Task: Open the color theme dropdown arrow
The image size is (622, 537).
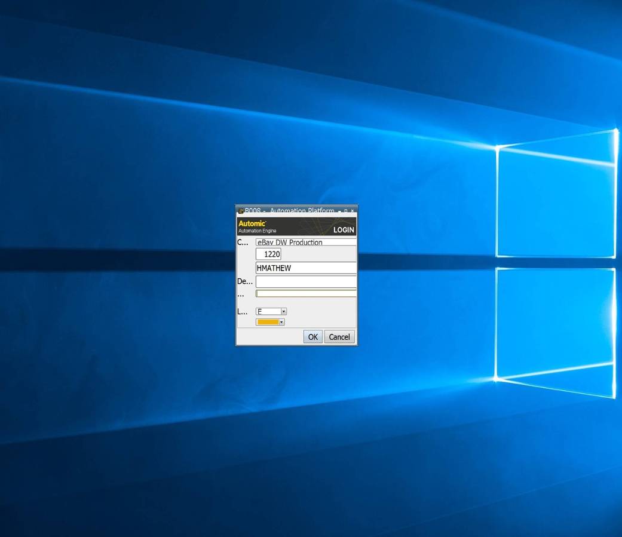Action: click(x=281, y=322)
